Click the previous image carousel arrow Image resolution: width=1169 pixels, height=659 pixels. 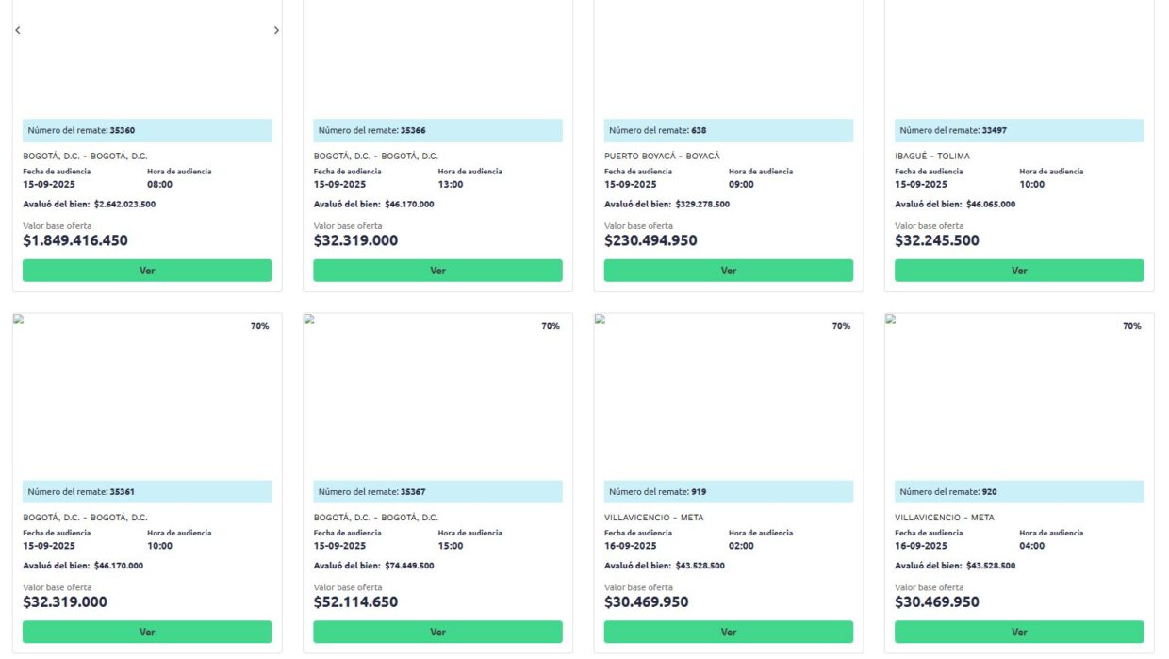pyautogui.click(x=18, y=31)
